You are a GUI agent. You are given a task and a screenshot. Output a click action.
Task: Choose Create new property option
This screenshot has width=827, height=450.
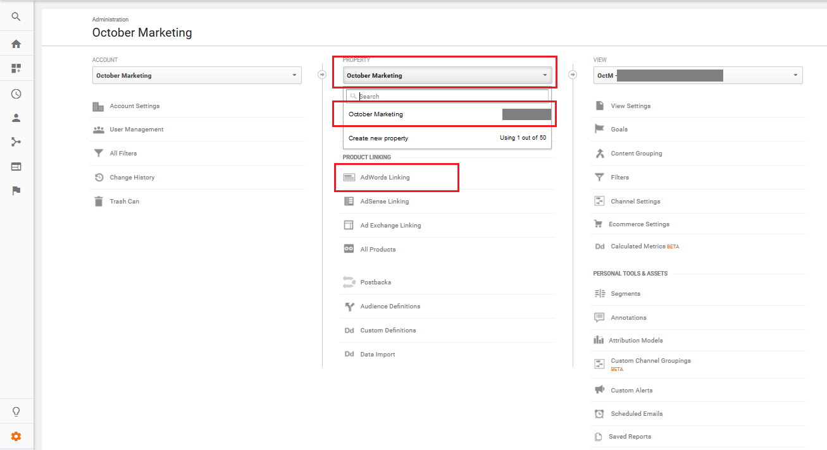[x=447, y=138]
